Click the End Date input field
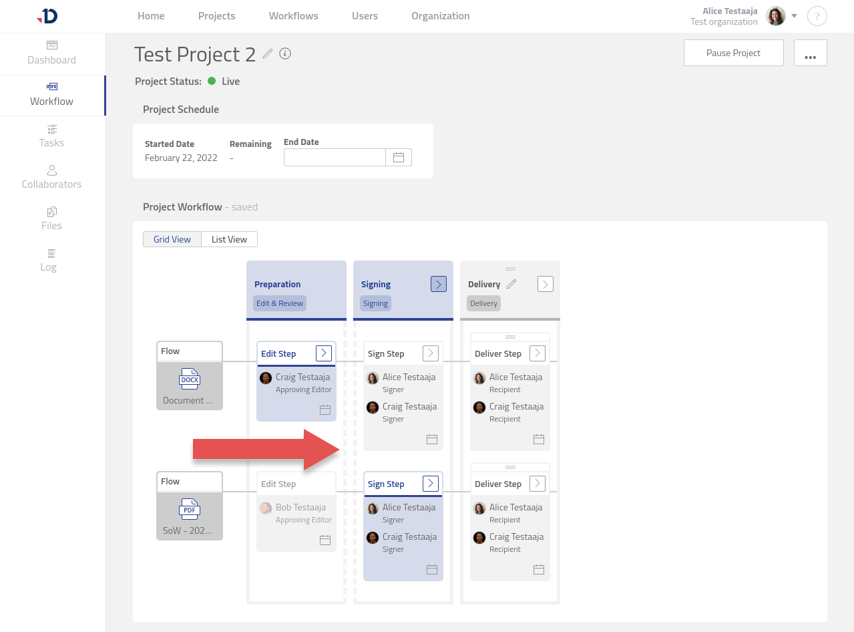 [335, 158]
